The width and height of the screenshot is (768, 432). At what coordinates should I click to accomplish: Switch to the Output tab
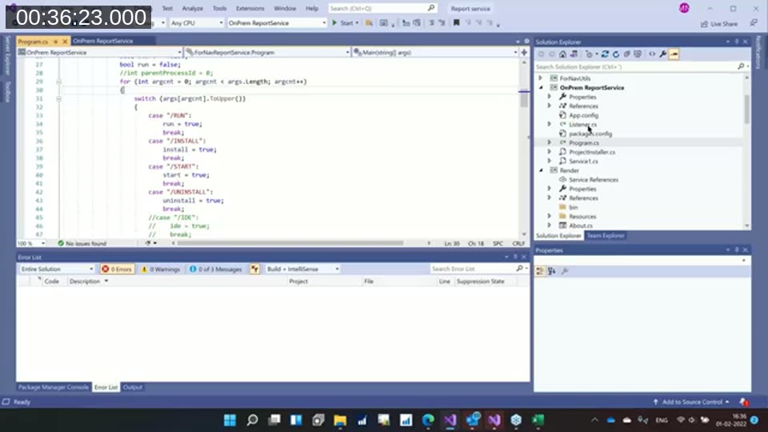coord(132,387)
